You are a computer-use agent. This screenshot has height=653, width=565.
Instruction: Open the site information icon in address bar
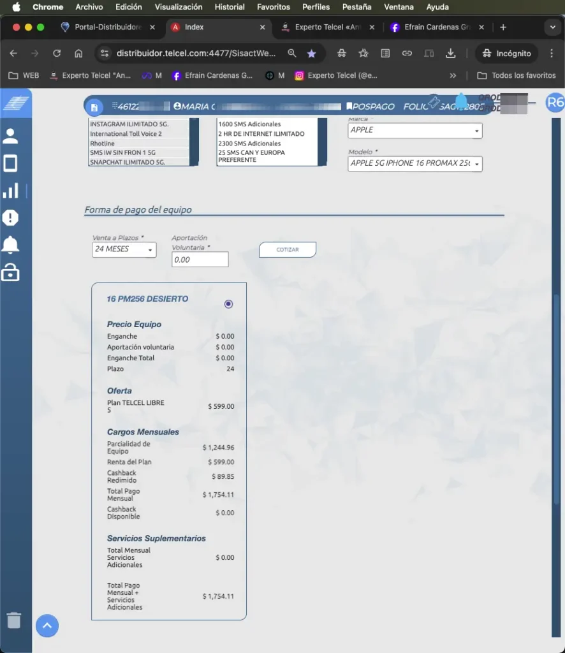coord(105,54)
